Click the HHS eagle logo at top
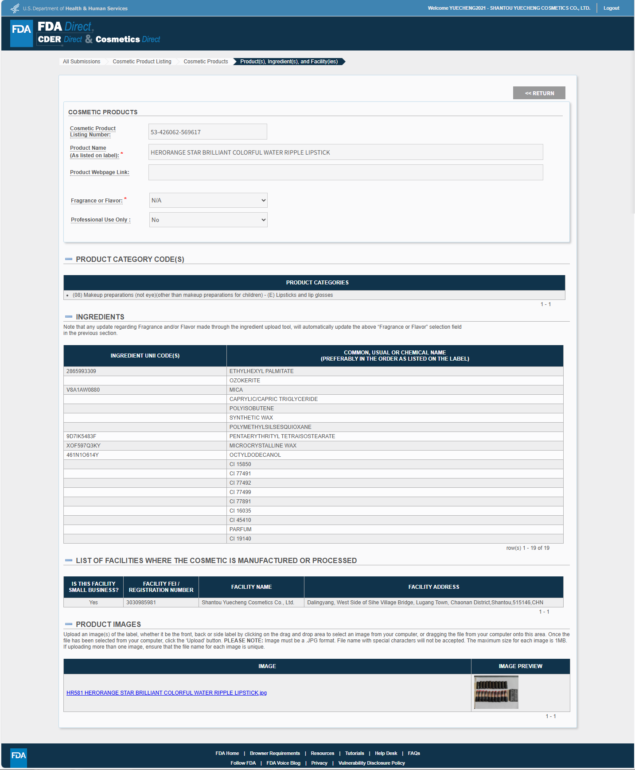The width and height of the screenshot is (635, 770). [15, 8]
